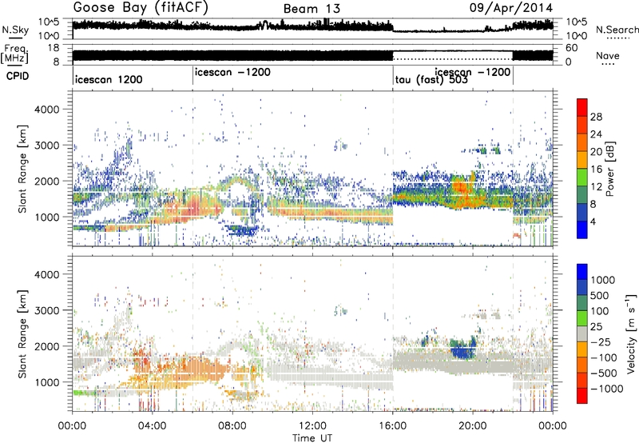Select the 'icescan 1200' CPID label
Image resolution: width=639 pixels, height=443 pixels.
[109, 79]
